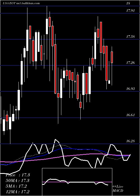
Task: Click the small white candle near 17.0 at right
Action: (109, 82)
